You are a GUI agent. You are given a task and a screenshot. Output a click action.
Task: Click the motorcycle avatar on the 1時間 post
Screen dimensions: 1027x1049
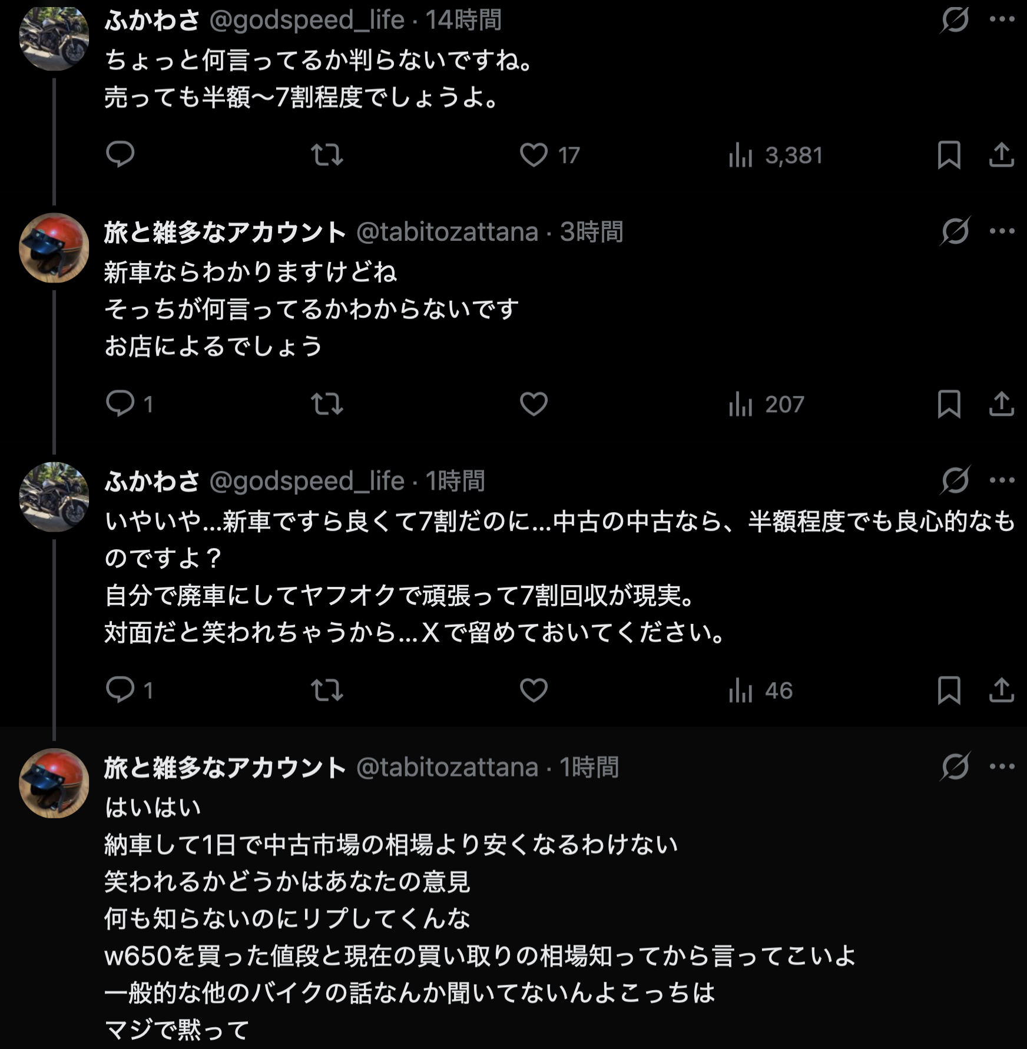[x=54, y=497]
